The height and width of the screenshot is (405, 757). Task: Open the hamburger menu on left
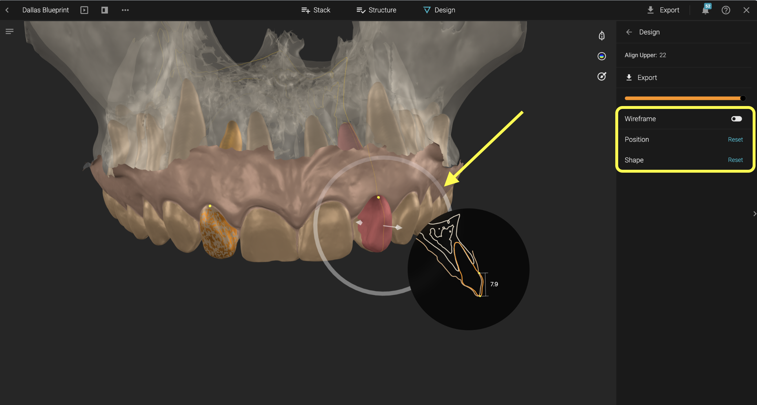pyautogui.click(x=9, y=31)
